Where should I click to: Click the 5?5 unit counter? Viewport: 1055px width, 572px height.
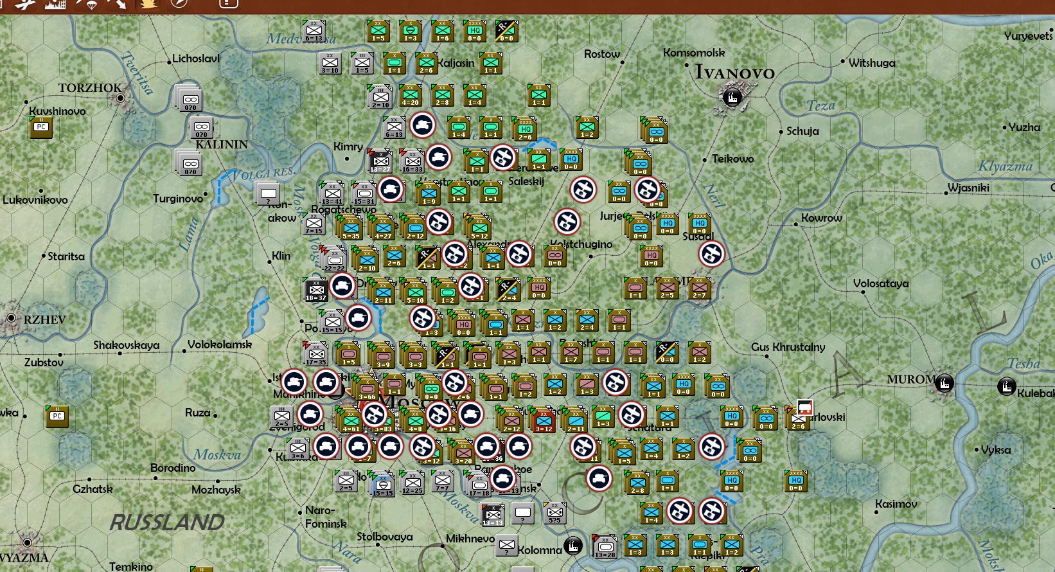coord(555,512)
